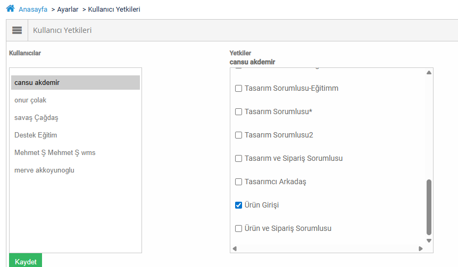Image resolution: width=458 pixels, height=267 pixels.
Task: Open Ayarlar in the breadcrumb
Action: tap(68, 10)
